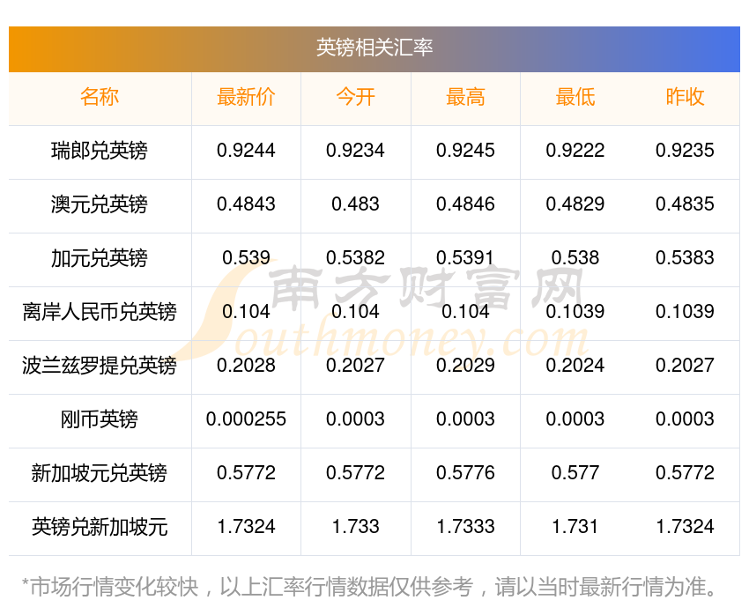Select 刚币英镑 opening value 0.0003
This screenshot has width=749, height=615.
coord(355,419)
